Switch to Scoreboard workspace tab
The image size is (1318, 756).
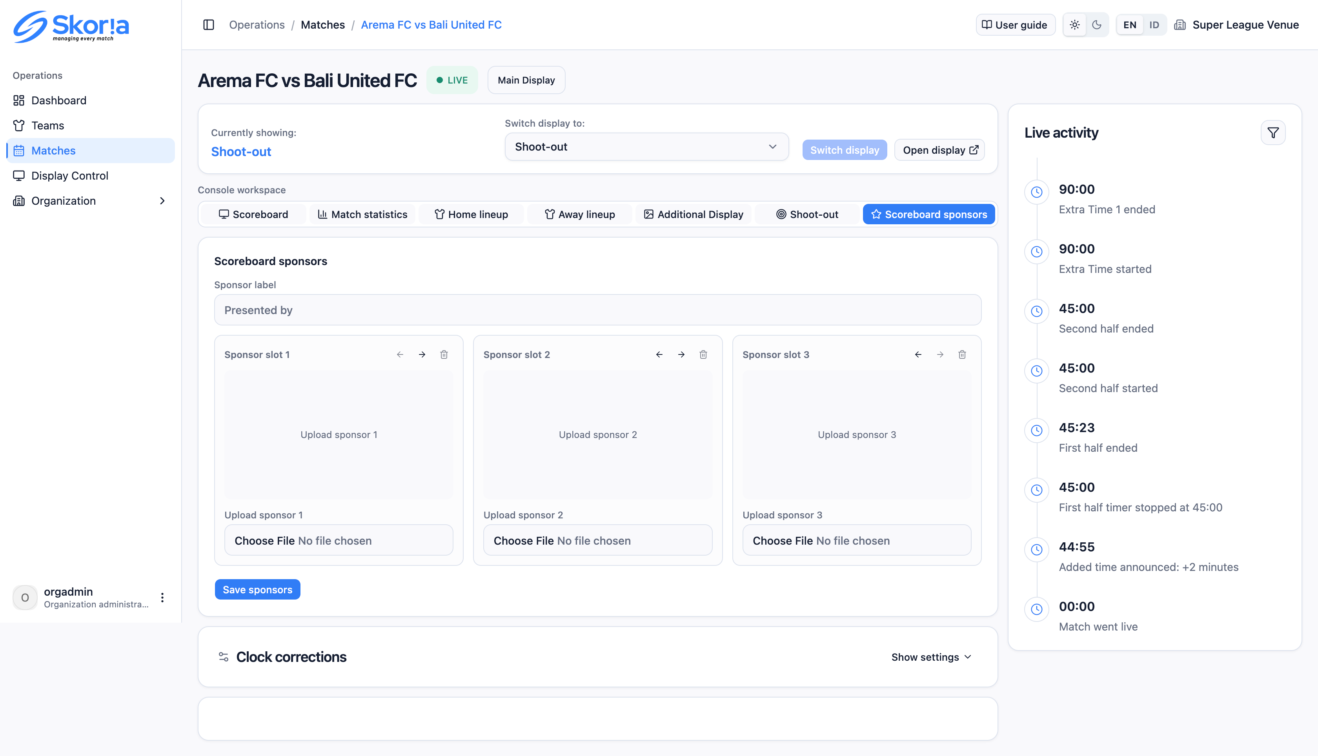(x=253, y=214)
